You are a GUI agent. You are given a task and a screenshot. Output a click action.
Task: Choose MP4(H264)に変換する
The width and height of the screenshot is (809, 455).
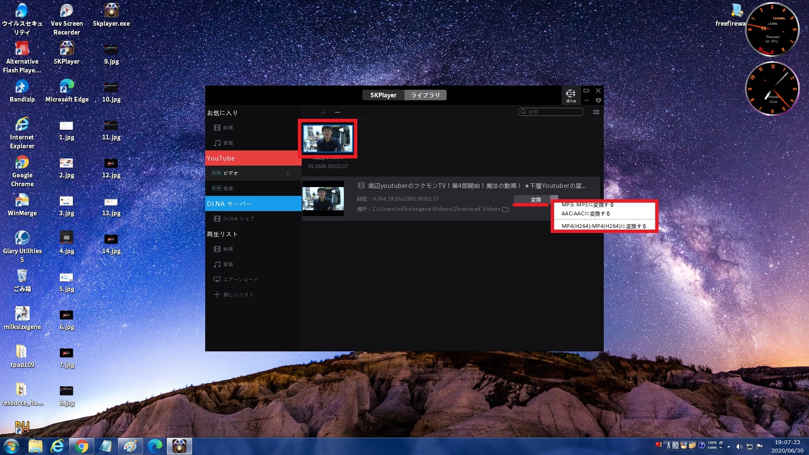[604, 226]
